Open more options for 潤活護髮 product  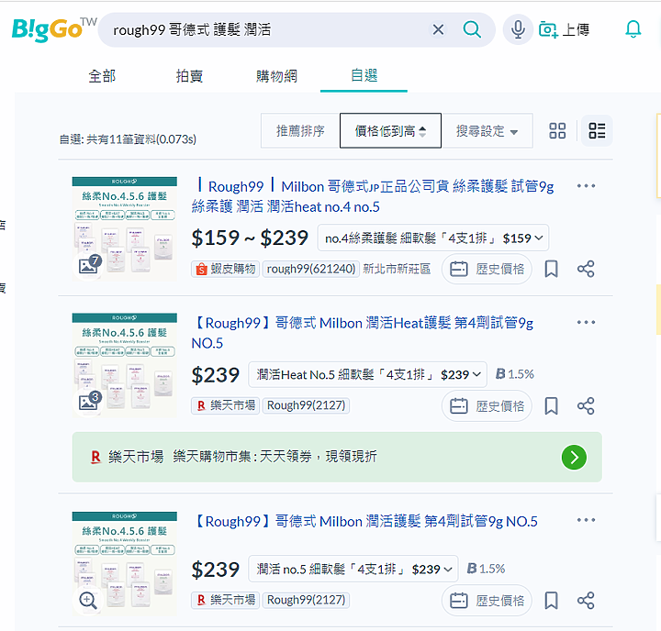point(586,520)
